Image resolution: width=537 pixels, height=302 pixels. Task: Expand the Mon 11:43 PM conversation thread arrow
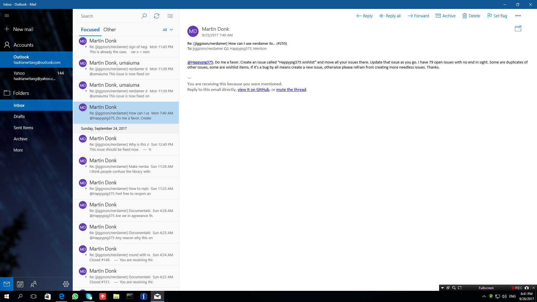86,47
